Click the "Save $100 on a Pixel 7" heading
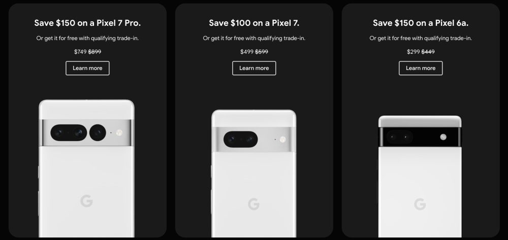Viewport: 508px width, 240px height. pos(254,23)
